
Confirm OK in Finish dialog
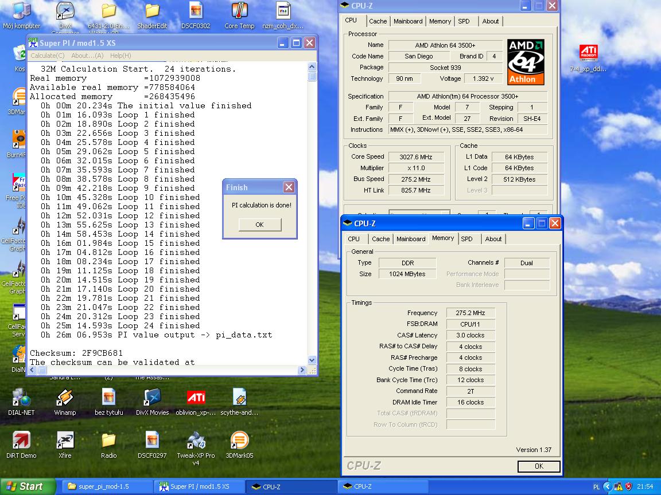(260, 225)
